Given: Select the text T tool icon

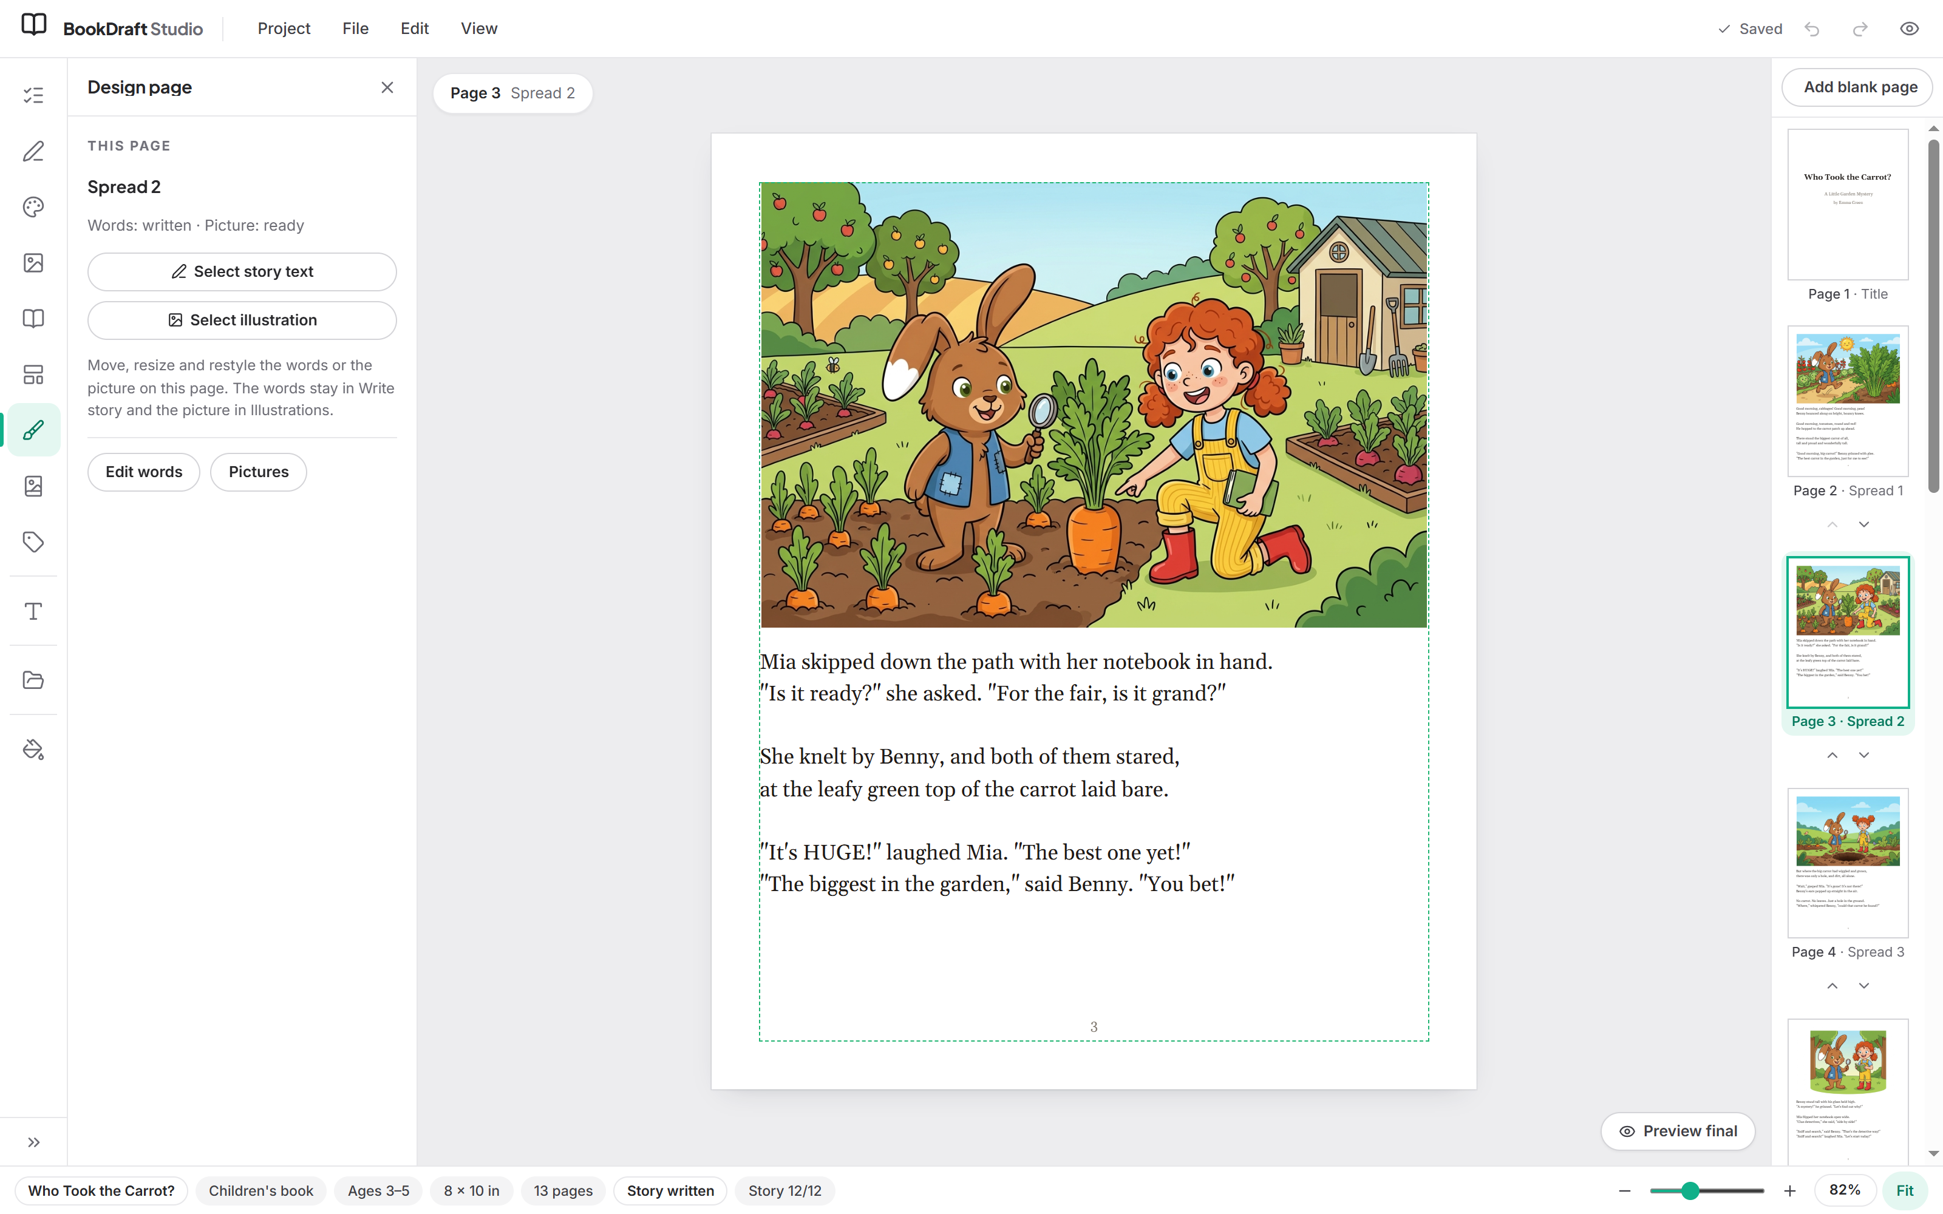Looking at the screenshot, I should 33,611.
